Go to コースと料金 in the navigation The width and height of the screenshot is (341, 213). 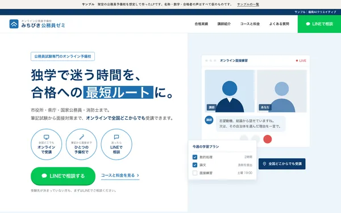click(250, 24)
